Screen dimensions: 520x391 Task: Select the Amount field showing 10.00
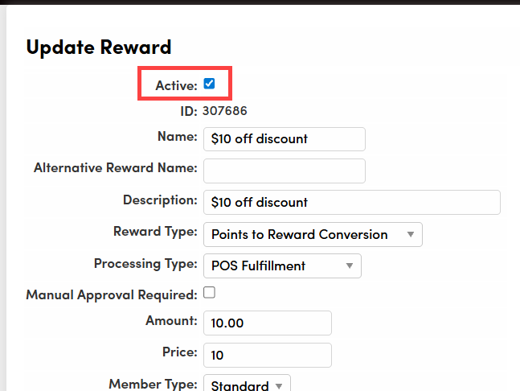pos(267,323)
